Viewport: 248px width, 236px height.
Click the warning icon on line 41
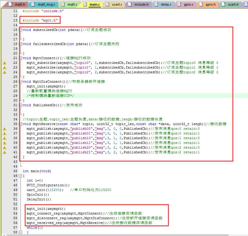pos(5,152)
